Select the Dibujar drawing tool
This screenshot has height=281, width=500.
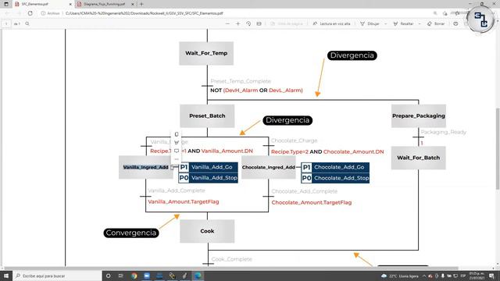pyautogui.click(x=370, y=23)
